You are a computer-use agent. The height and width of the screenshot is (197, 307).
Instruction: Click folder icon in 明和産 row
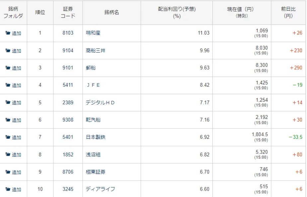8,33
